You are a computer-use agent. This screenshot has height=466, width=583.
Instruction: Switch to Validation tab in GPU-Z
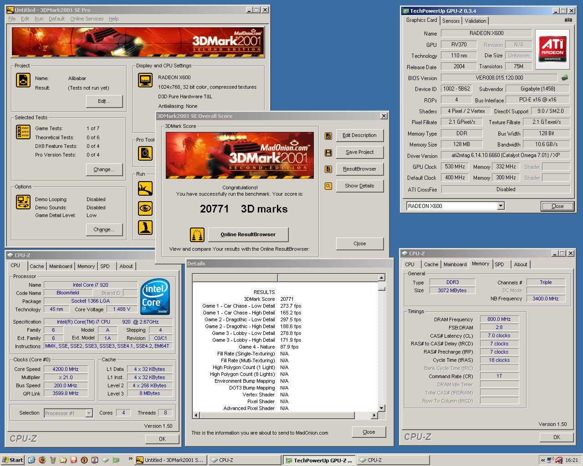(476, 21)
